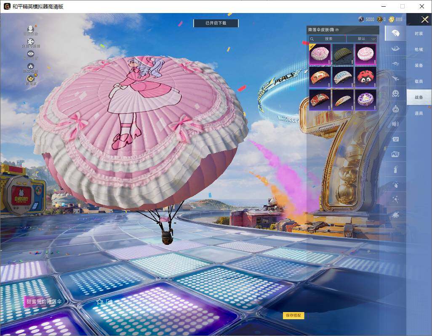The image size is (432, 336).
Task: Open the magic wand effects icon
Action: [x=395, y=199]
